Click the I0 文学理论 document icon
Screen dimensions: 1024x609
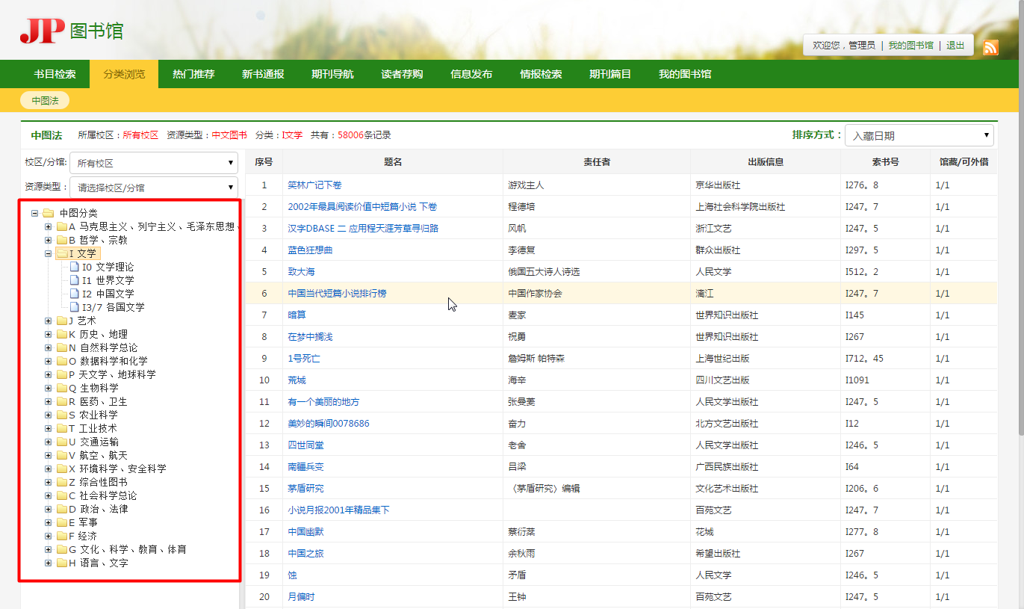(x=74, y=267)
